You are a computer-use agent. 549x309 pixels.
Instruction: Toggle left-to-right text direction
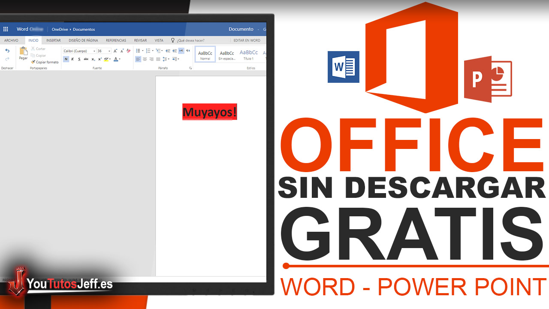pyautogui.click(x=181, y=51)
